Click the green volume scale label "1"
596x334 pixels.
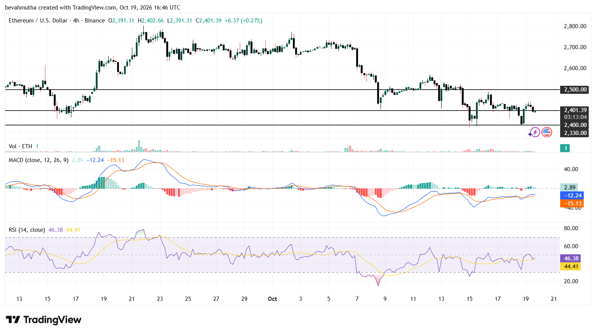tap(566, 148)
